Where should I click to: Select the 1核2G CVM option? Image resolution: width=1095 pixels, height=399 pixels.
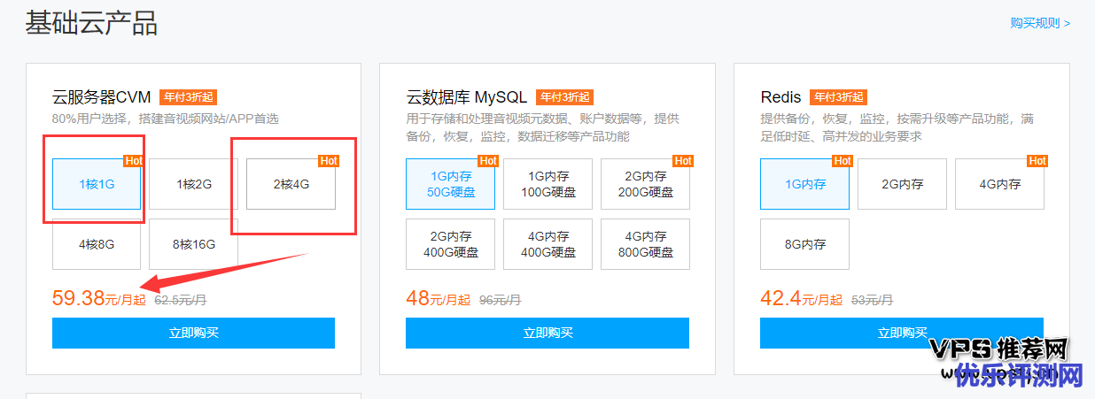coord(193,184)
